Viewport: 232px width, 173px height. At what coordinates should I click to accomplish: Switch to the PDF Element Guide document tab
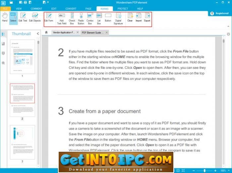pyautogui.click(x=92, y=32)
